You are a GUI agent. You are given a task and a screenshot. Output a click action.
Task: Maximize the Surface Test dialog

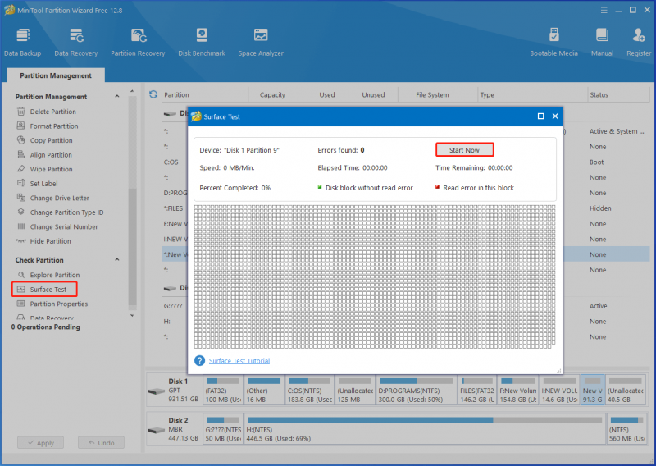pos(540,116)
